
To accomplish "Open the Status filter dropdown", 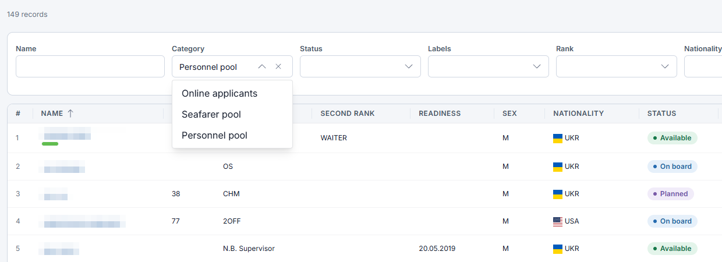I will [x=360, y=66].
